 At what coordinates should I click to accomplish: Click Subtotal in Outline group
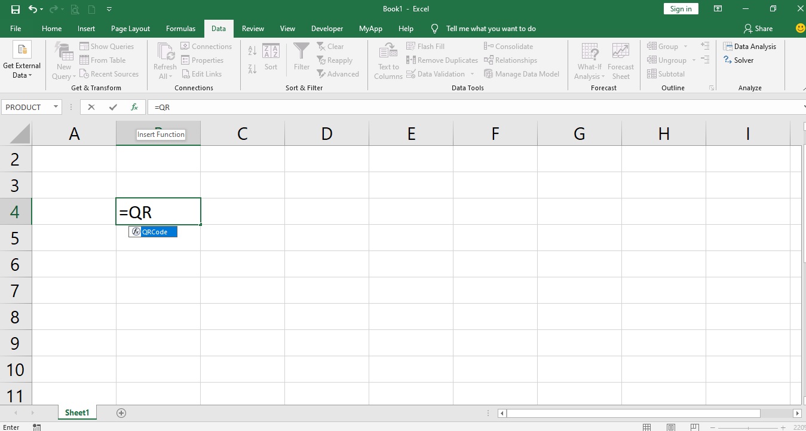(666, 74)
